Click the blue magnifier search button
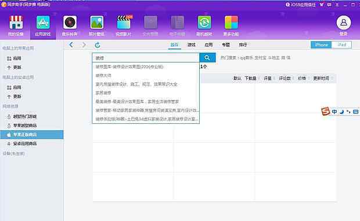Image resolution: width=360 pixels, height=221 pixels. 207,58
